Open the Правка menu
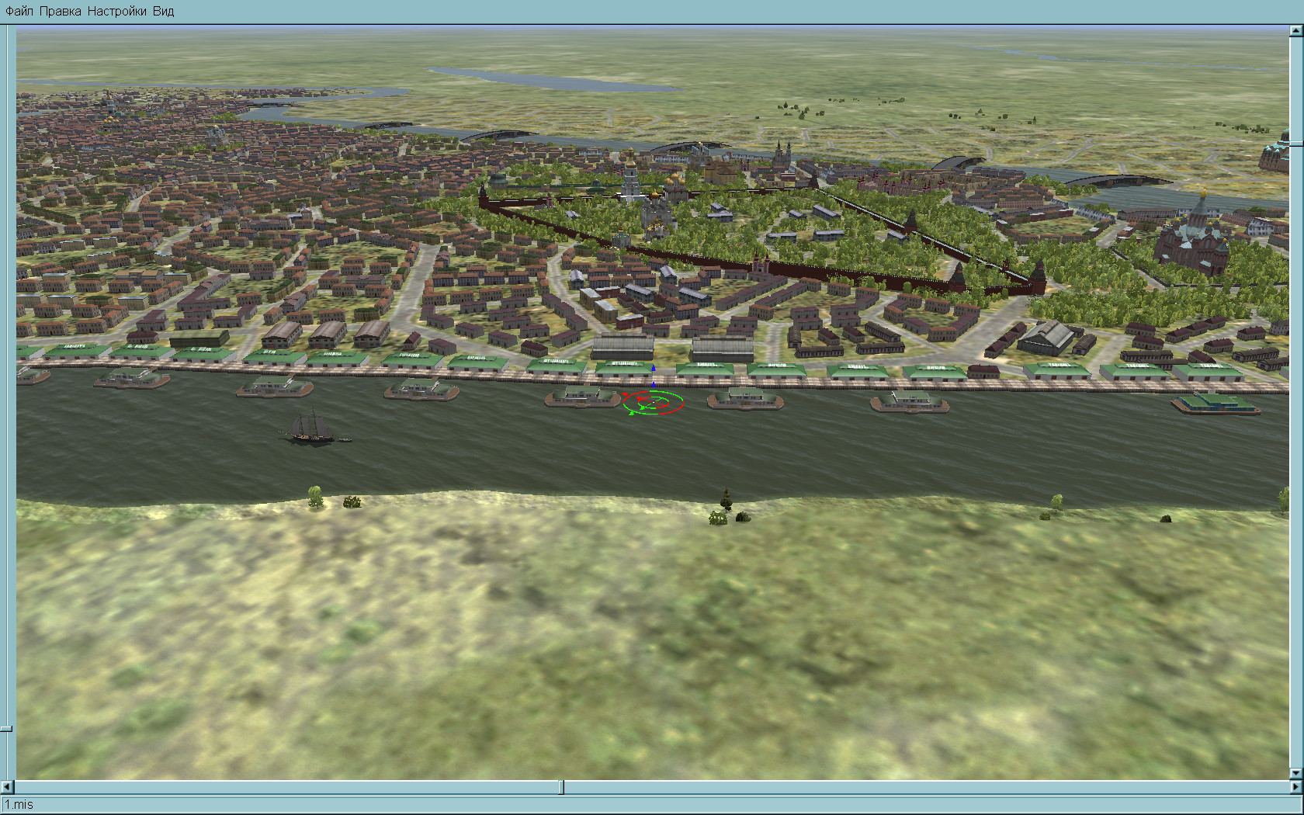The width and height of the screenshot is (1304, 815). pyautogui.click(x=60, y=12)
